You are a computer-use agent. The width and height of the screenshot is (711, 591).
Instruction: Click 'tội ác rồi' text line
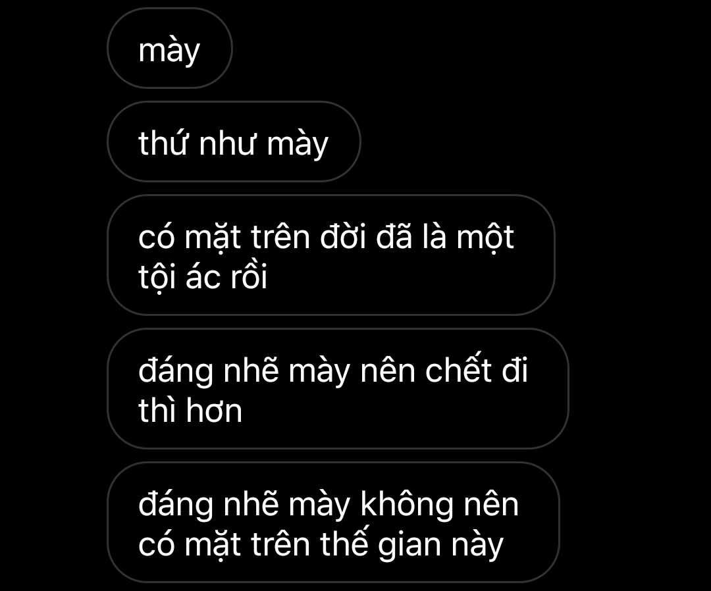203,276
